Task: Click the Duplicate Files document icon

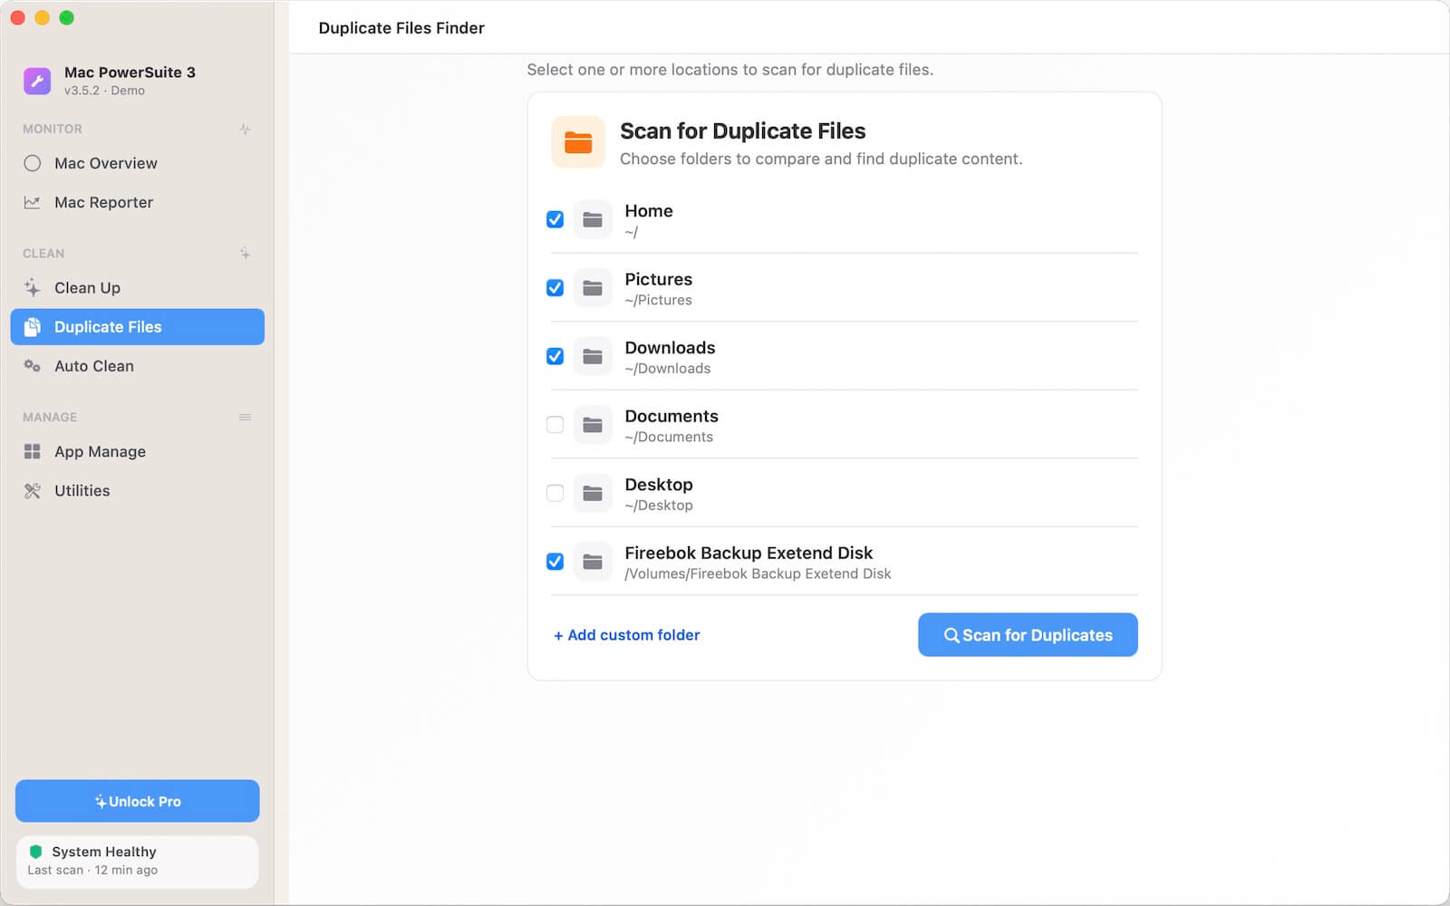Action: point(33,327)
